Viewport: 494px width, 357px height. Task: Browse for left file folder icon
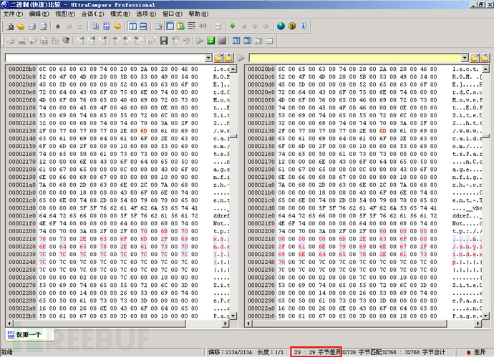[218, 58]
